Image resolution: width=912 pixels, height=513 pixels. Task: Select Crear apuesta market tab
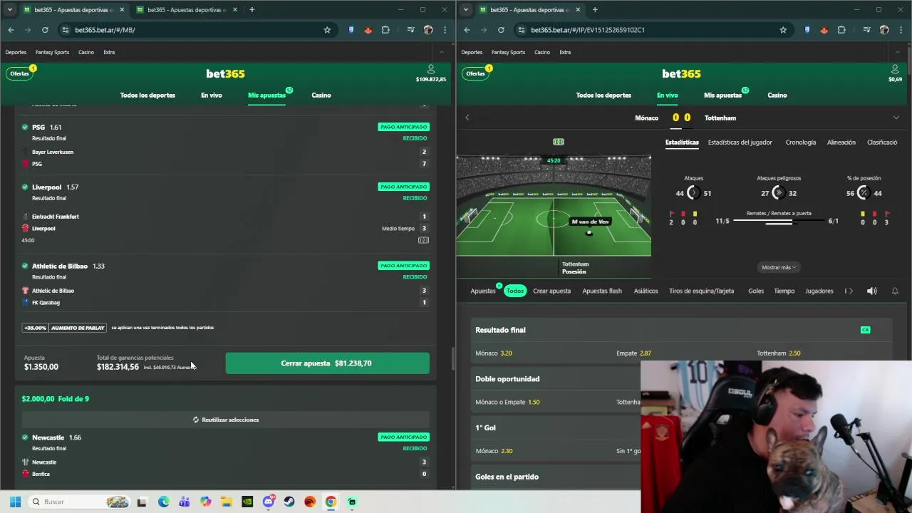tap(551, 291)
